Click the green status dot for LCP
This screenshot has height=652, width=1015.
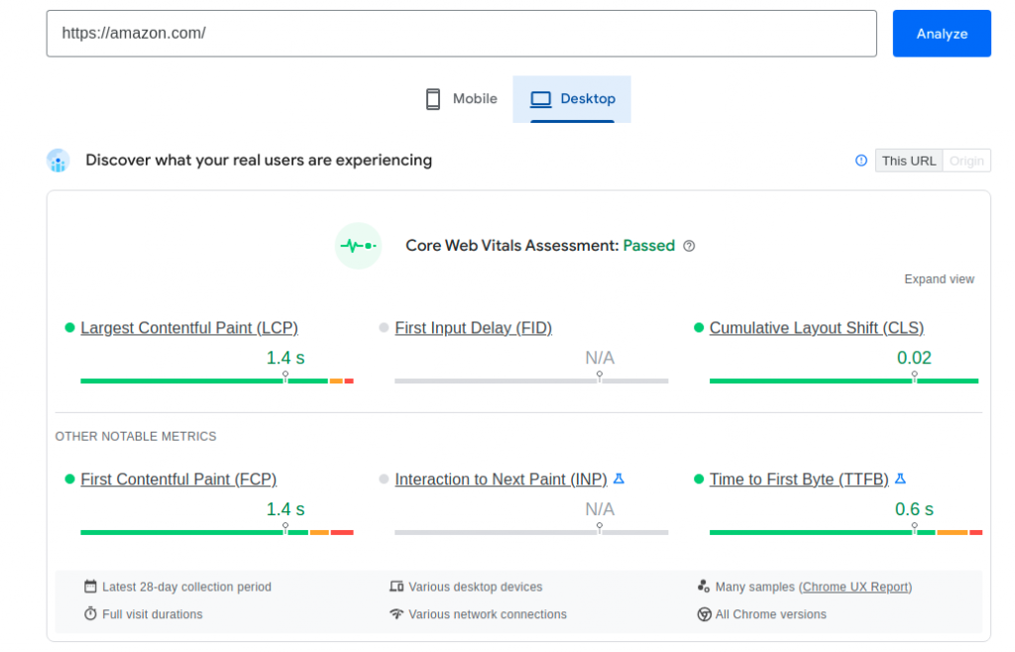(70, 327)
